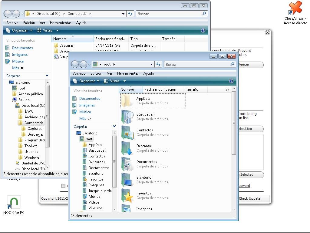
Task: Open the Vistas dropdown arrow in the root window
Action: (124, 81)
